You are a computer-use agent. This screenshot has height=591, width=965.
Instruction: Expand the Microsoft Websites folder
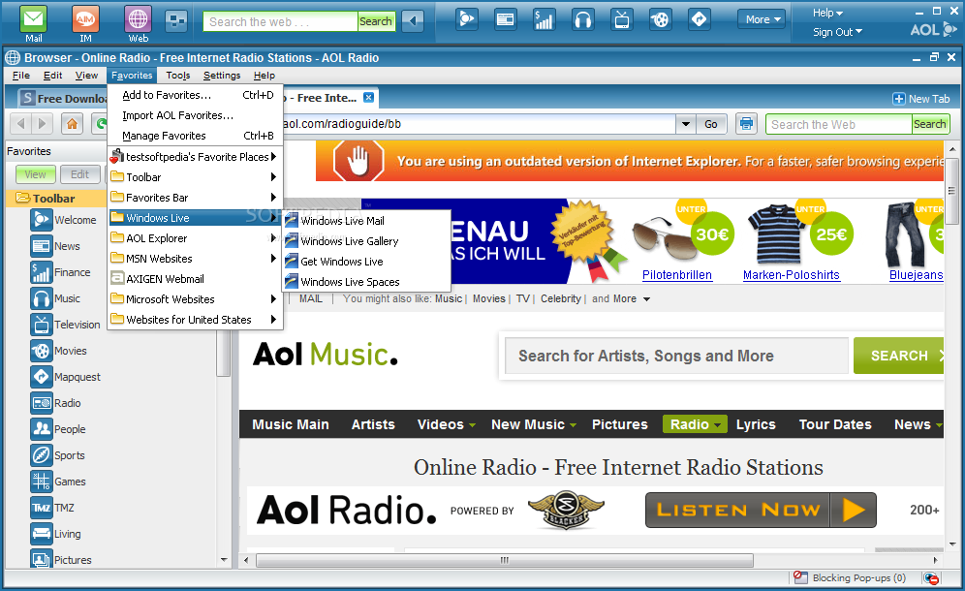(195, 299)
